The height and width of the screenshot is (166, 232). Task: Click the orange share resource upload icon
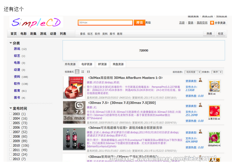212,23
